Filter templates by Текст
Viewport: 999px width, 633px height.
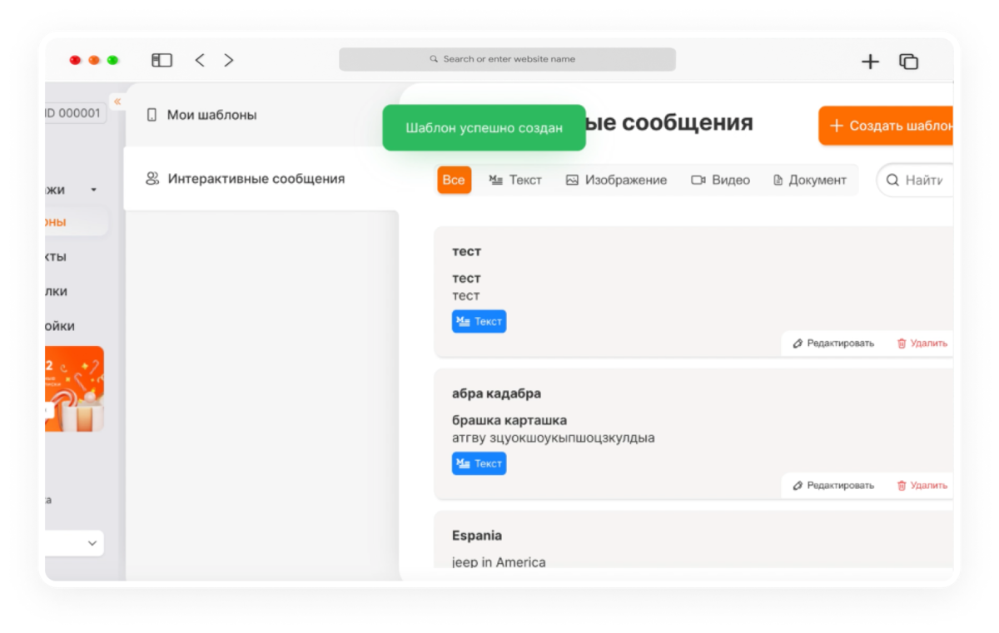point(515,180)
